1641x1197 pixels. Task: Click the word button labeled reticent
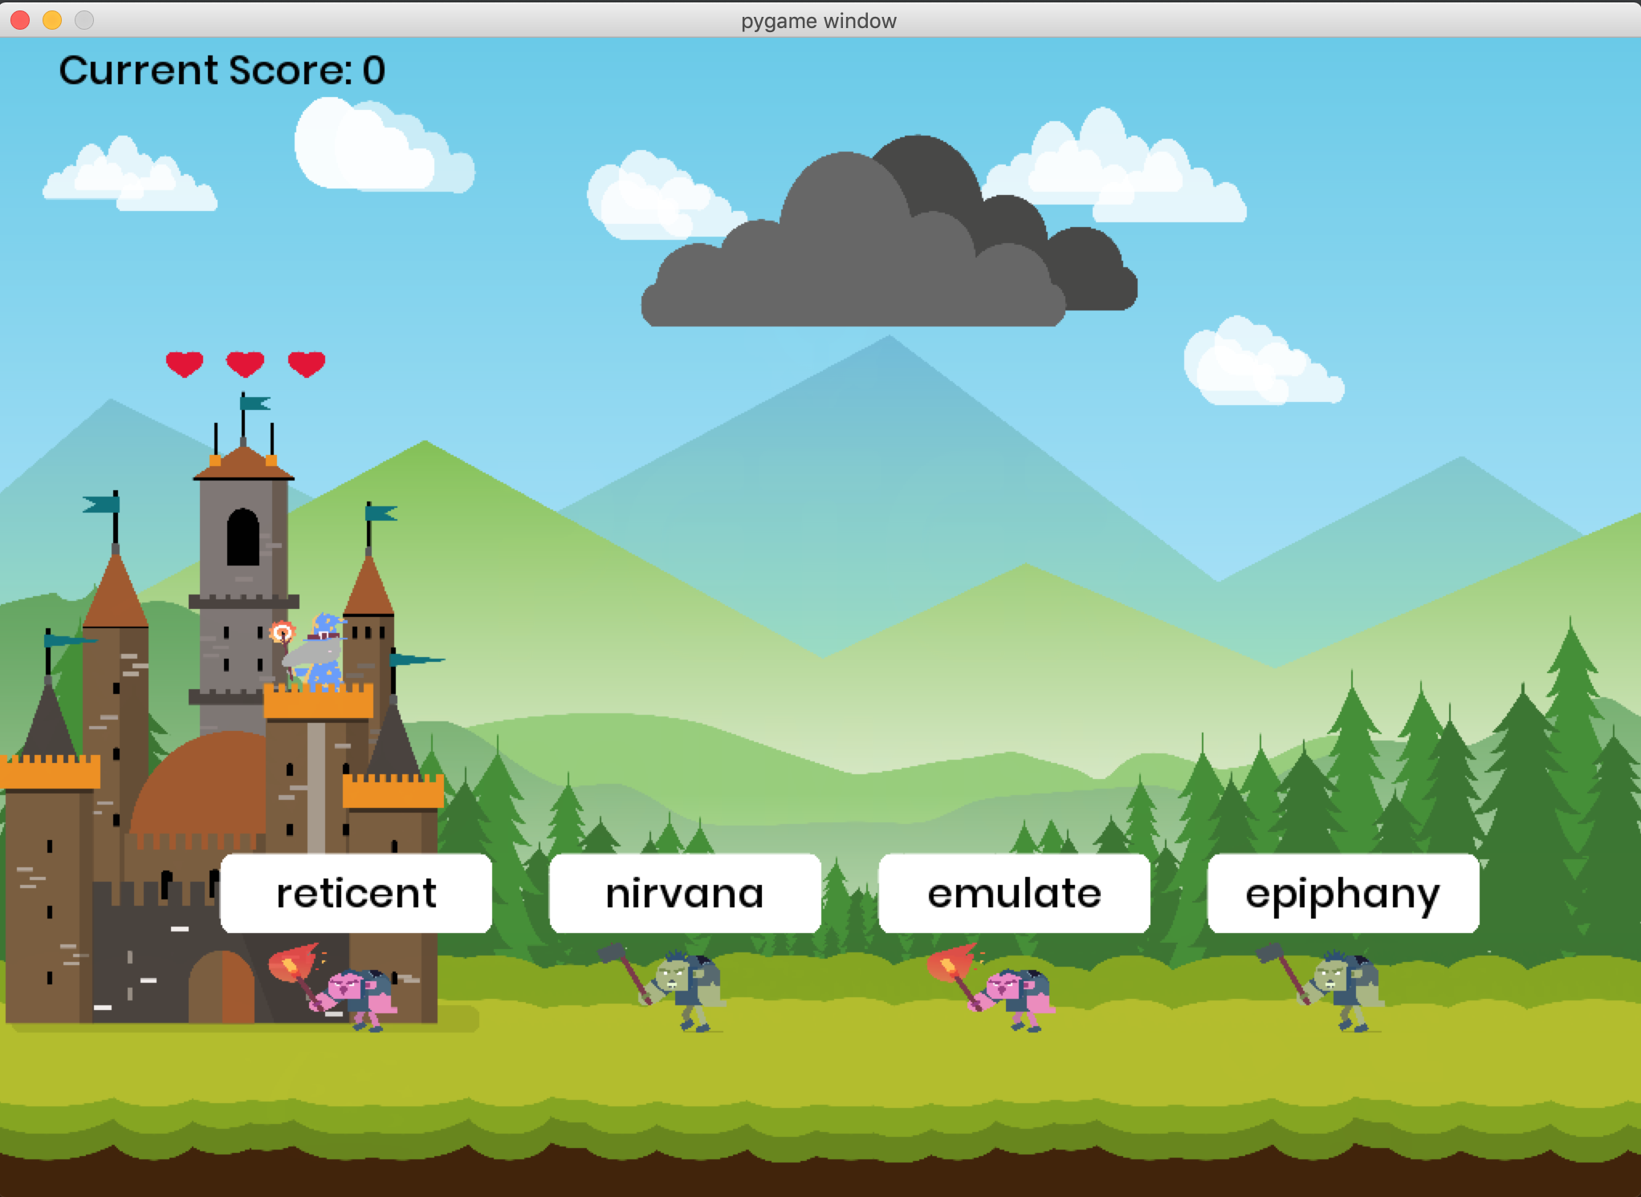(356, 893)
